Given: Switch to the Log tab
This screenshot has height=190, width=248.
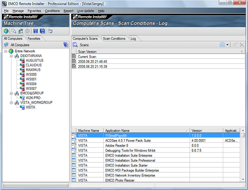Looking at the screenshot, I should [133, 38].
